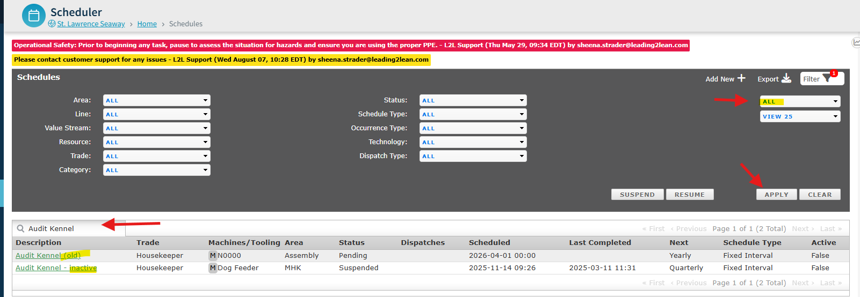Viewport: 860px width, 297px height.
Task: Open the Audit Kennel - inactive schedule
Action: 56,268
